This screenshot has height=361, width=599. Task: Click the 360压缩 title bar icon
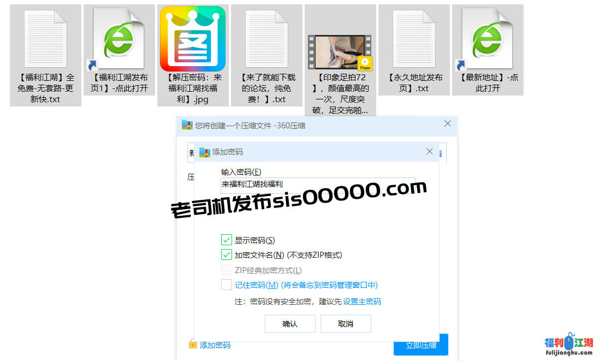pyautogui.click(x=186, y=125)
